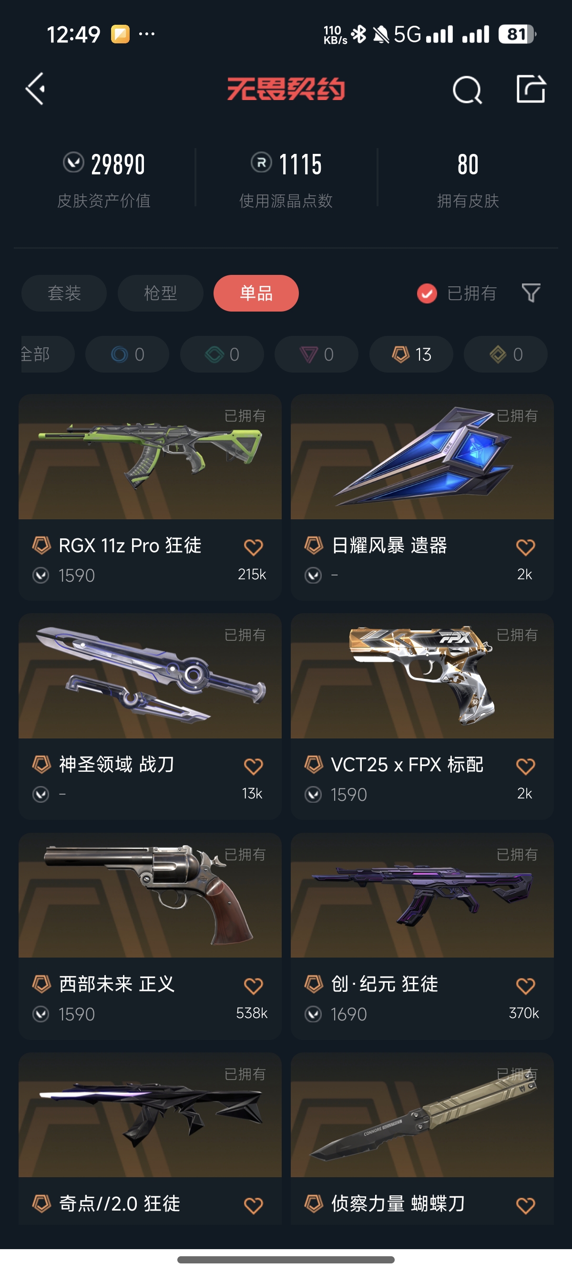Select the 单品 tab
Viewport: 572px width, 1272px height.
click(x=256, y=293)
